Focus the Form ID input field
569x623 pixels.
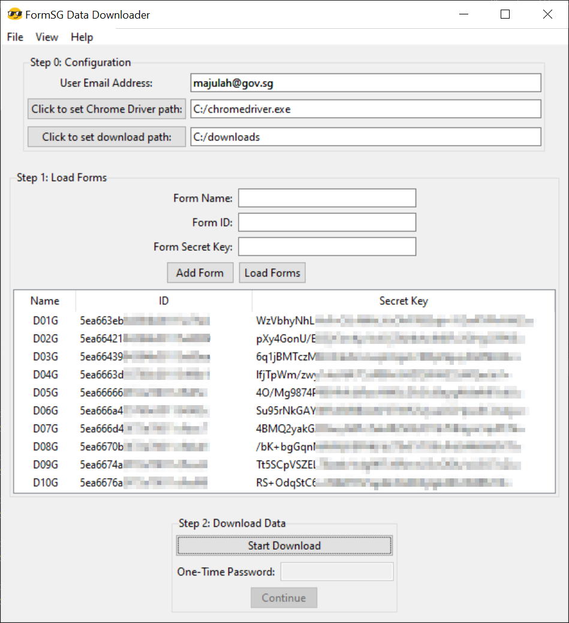327,222
